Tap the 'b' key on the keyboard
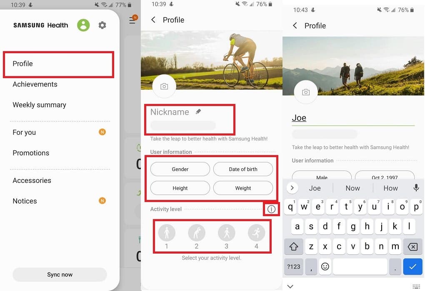The width and height of the screenshot is (425, 291). pyautogui.click(x=367, y=247)
